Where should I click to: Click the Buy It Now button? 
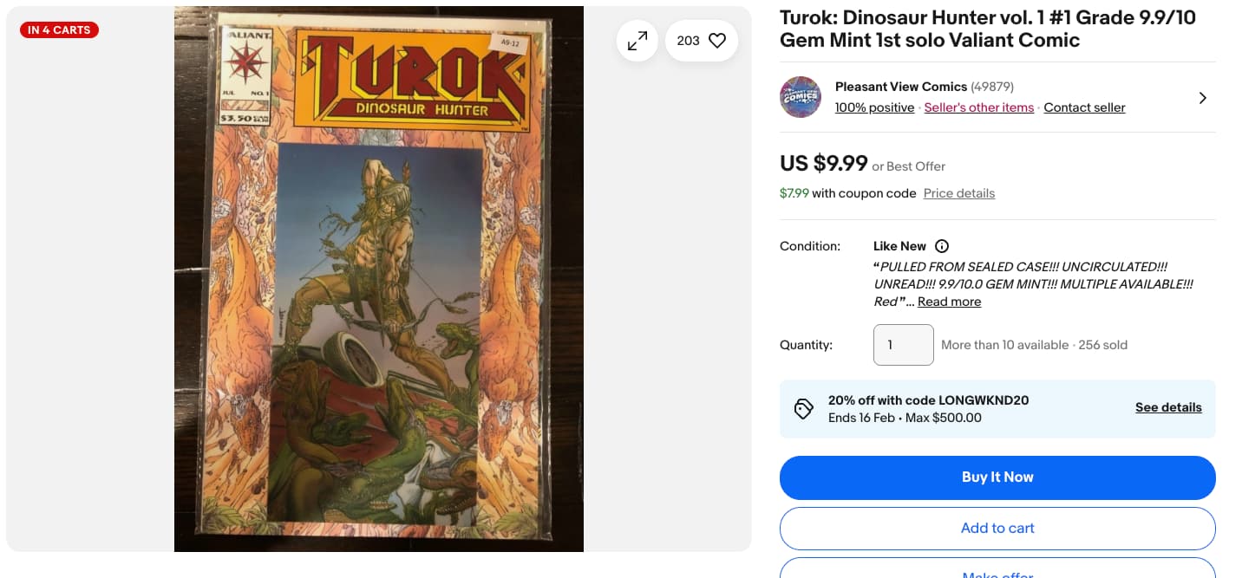pos(997,477)
